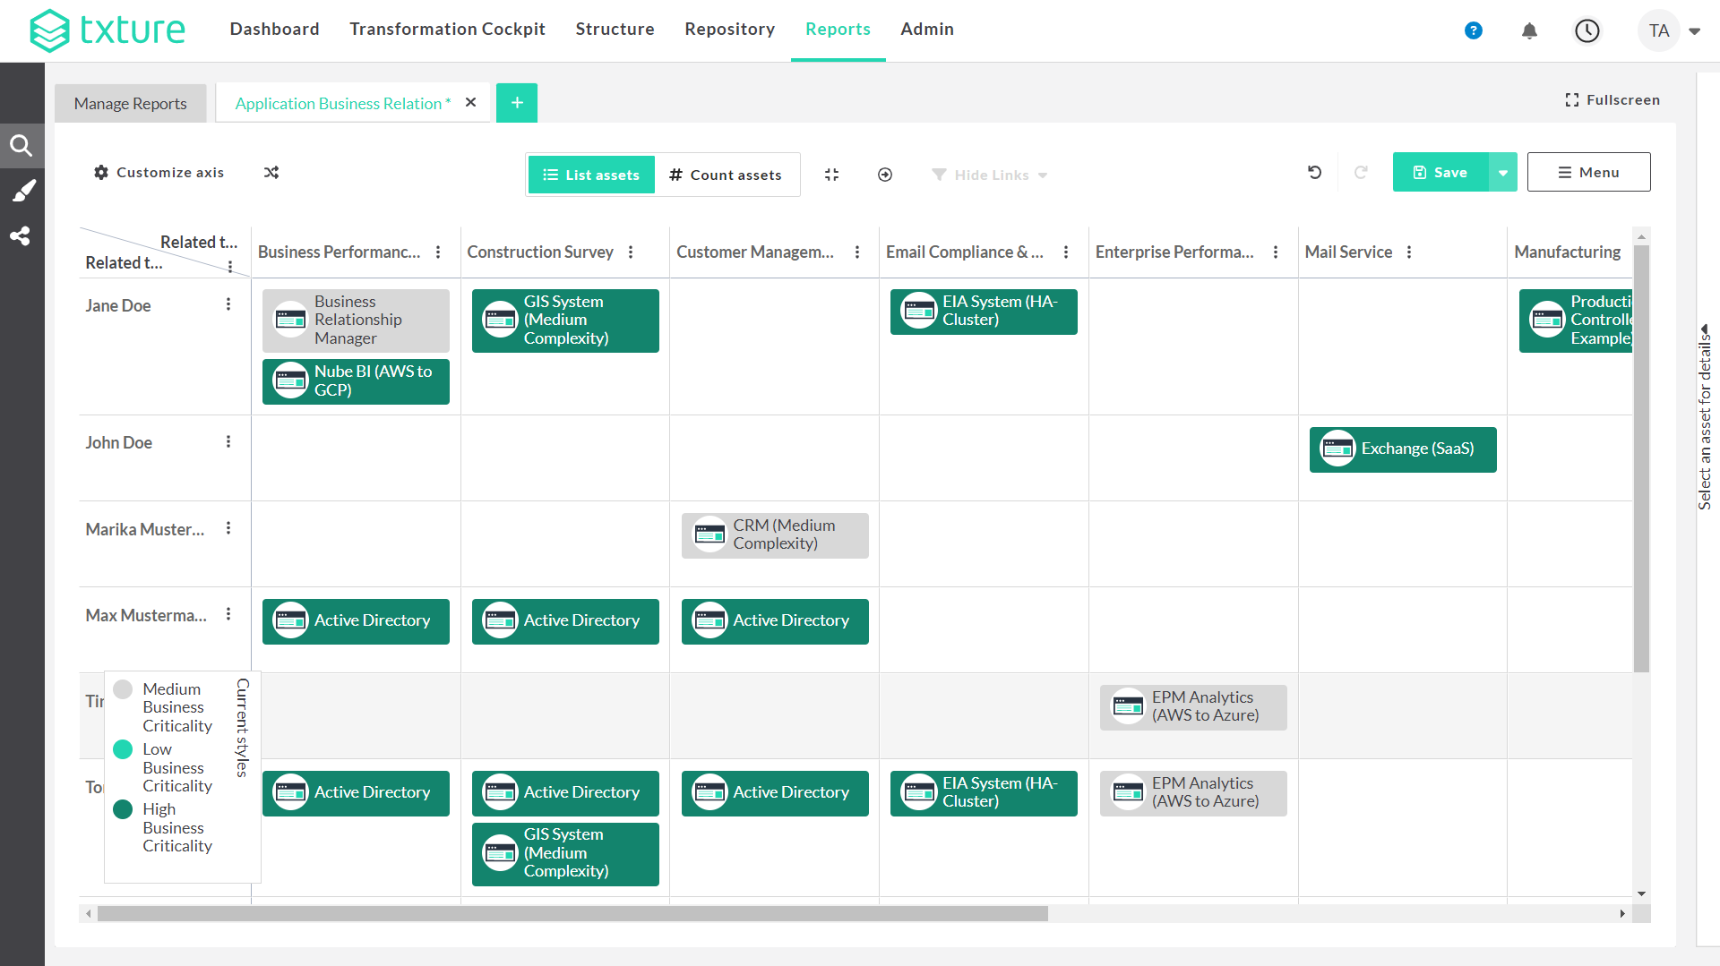This screenshot has height=966, width=1720.
Task: Click the Exchange (SaaS) asset card
Action: [1402, 449]
